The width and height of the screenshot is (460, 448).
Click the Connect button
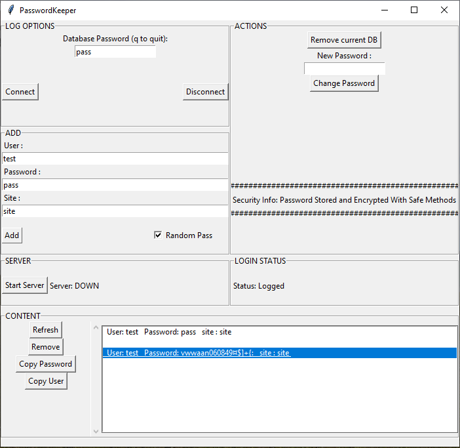(20, 92)
